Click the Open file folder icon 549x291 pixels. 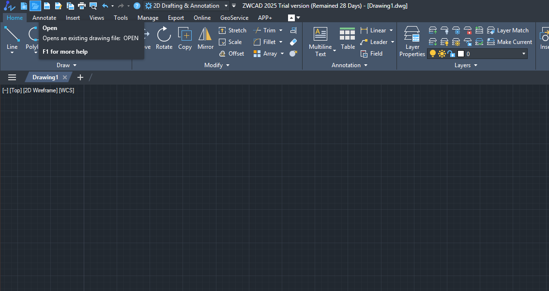[x=35, y=6]
